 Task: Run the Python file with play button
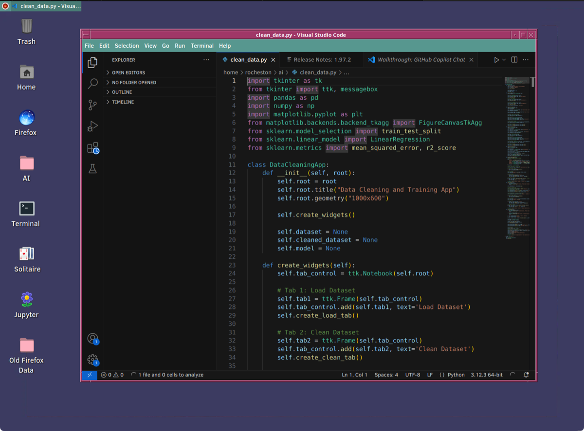[496, 60]
